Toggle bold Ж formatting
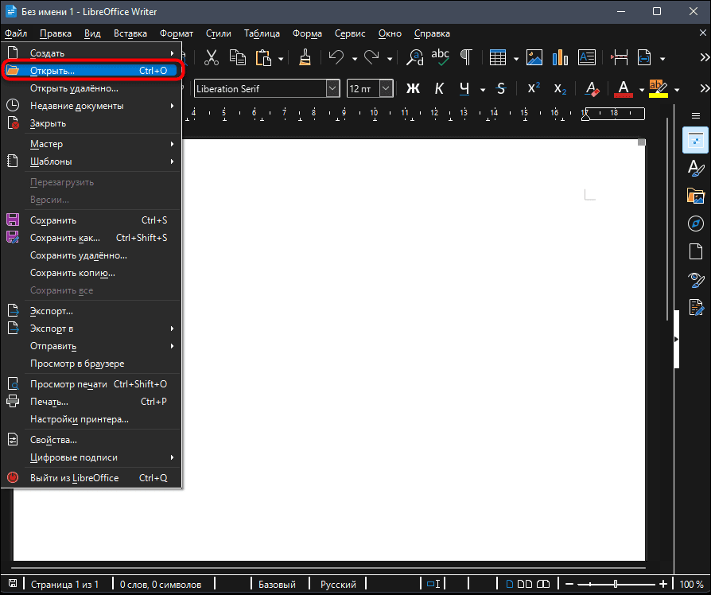 (x=413, y=88)
